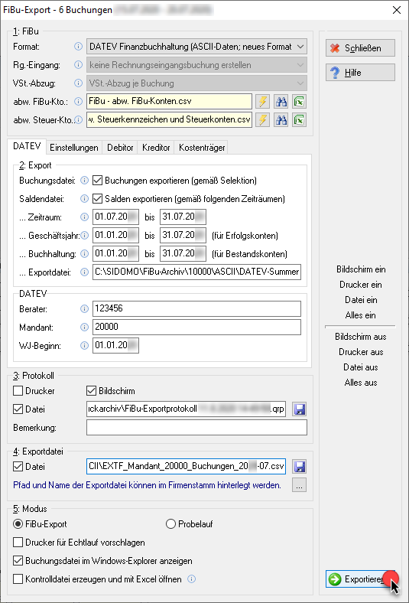Open abw. FiBu-Konten.csv with Excel icon
The width and height of the screenshot is (409, 603).
click(x=299, y=102)
